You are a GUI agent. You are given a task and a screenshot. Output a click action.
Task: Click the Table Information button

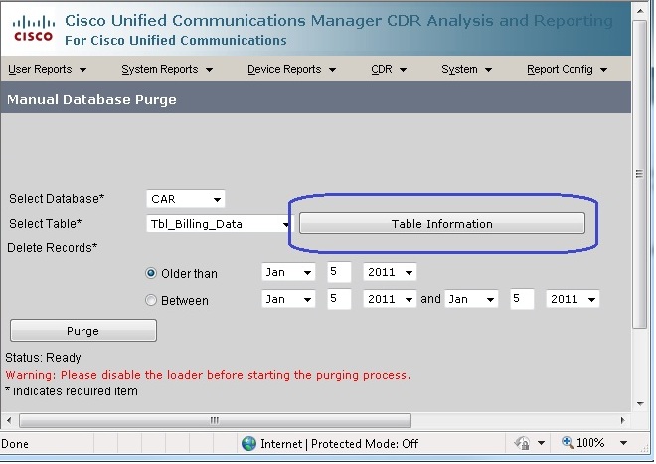tap(441, 223)
